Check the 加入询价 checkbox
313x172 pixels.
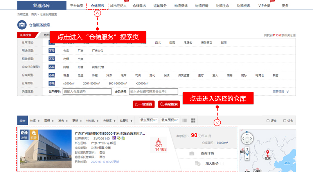(222, 163)
